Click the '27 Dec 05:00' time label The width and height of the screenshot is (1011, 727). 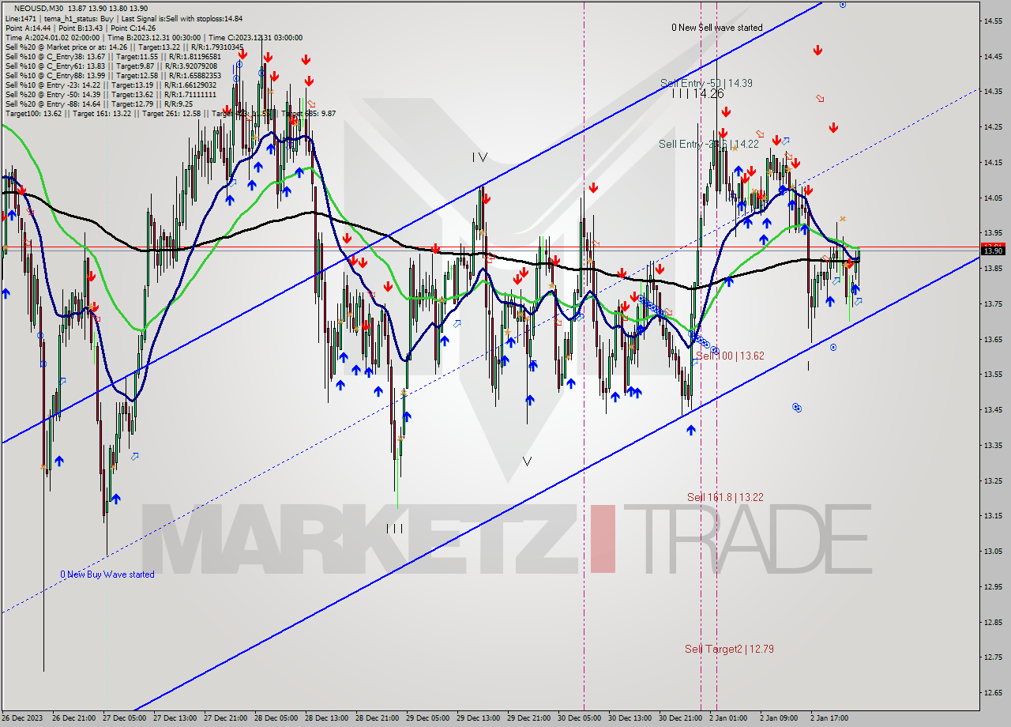(x=124, y=718)
